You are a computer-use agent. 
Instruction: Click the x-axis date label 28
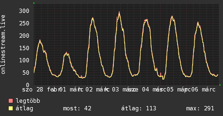click(x=40, y=90)
